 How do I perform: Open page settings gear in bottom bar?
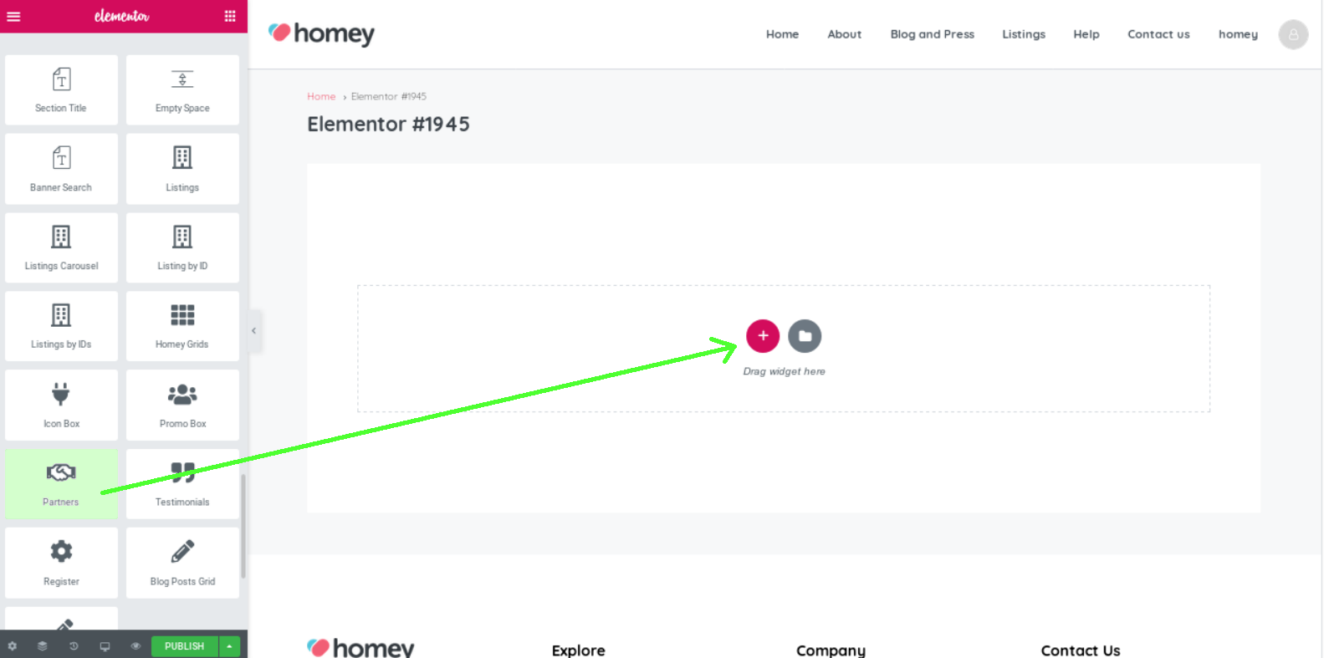[x=12, y=646]
